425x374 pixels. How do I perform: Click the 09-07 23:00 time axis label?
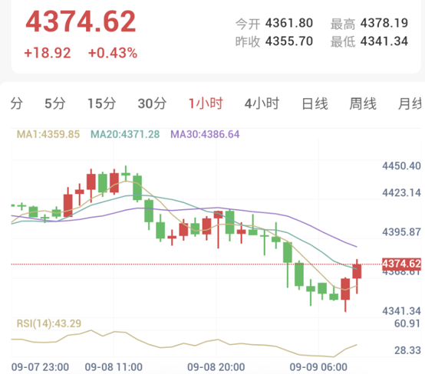click(40, 367)
